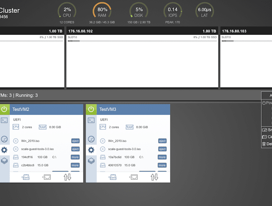The image size is (272, 206).
Task: Click SLOT:0 usage bar on 176.16.80.102
Action: [x=142, y=41]
